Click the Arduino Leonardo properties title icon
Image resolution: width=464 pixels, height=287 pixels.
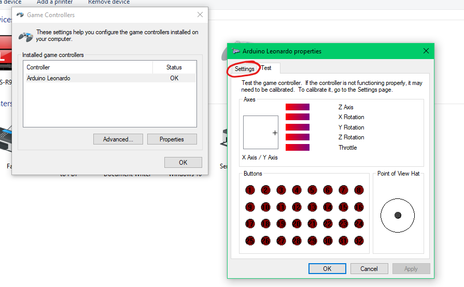pos(236,51)
